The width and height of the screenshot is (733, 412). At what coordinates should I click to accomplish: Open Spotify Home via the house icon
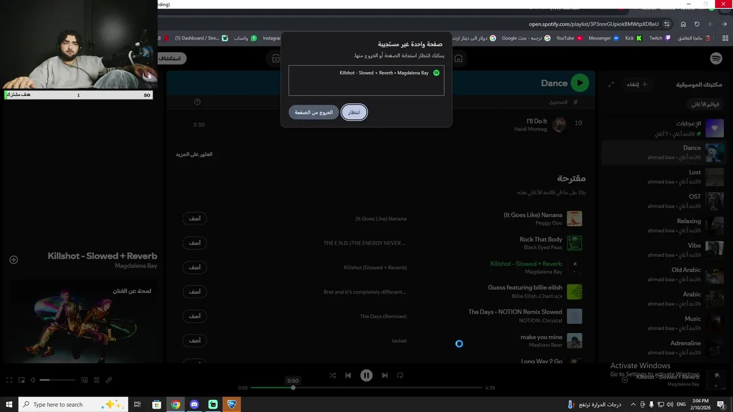458,58
